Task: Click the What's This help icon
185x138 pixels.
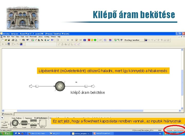Action: tap(28, 40)
